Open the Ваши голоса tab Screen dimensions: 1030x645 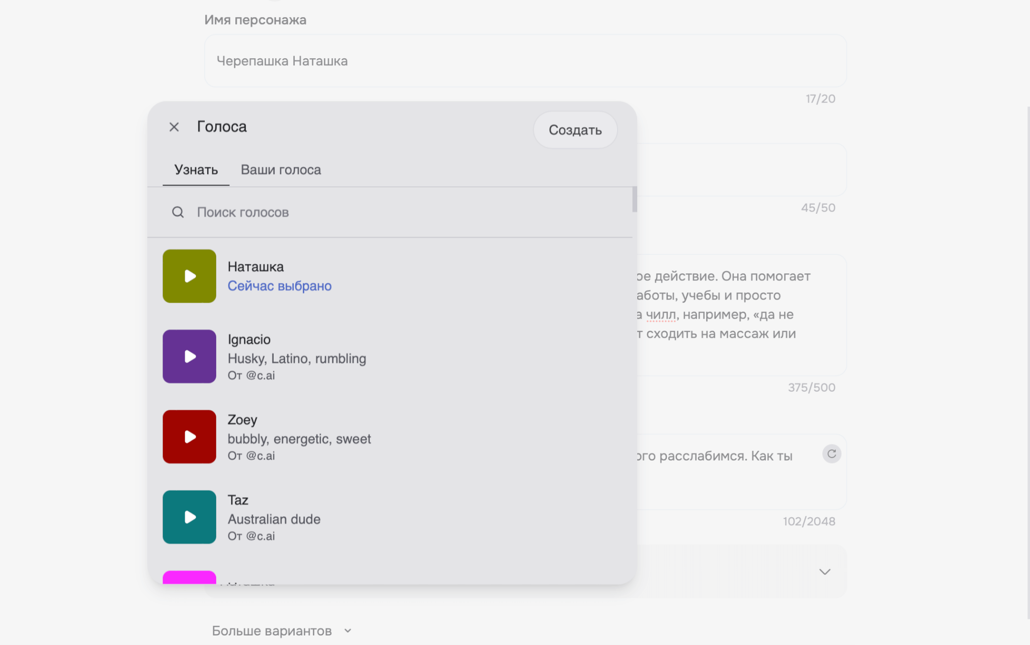coord(281,169)
